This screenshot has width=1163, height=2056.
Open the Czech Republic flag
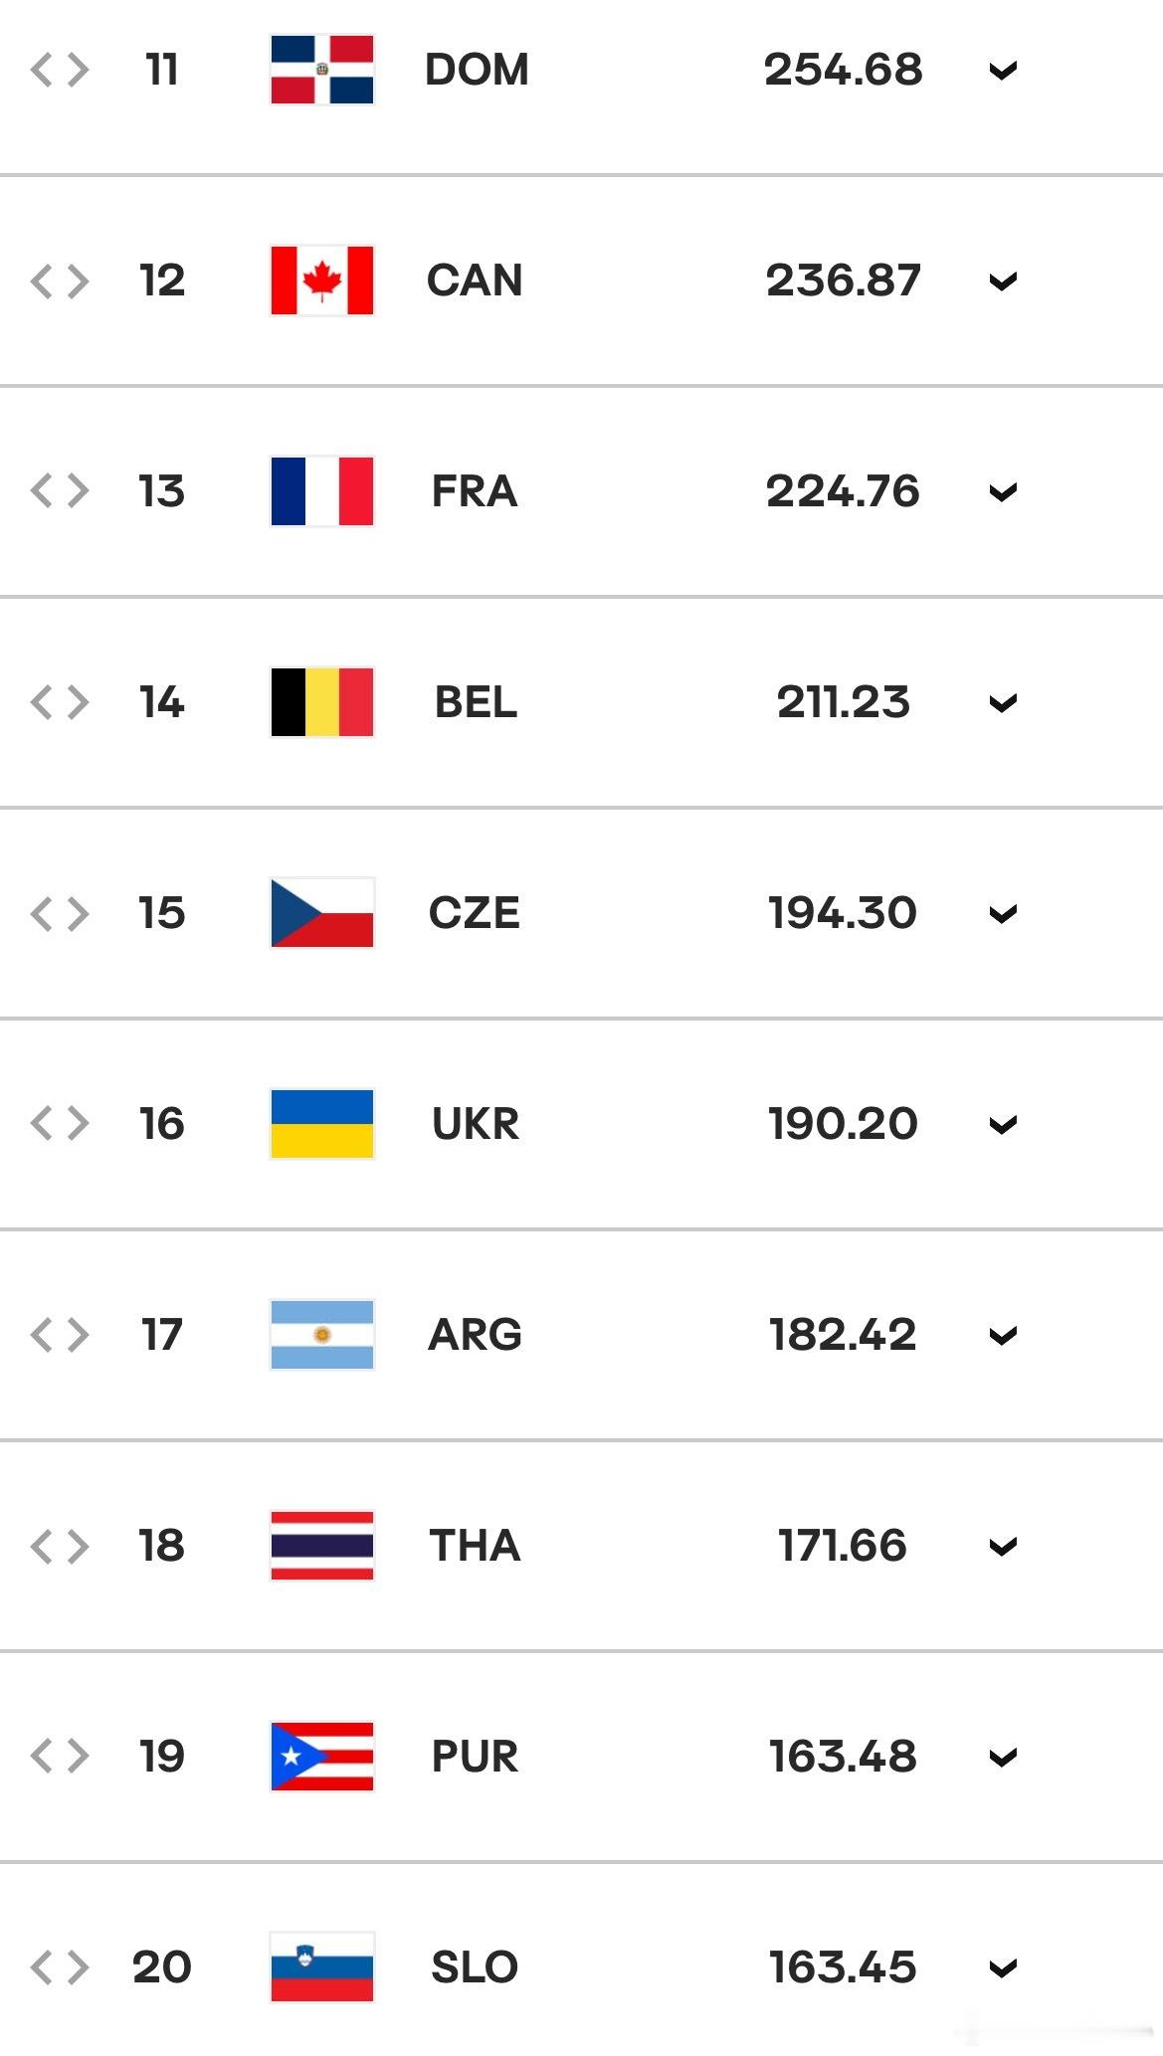pyautogui.click(x=322, y=913)
